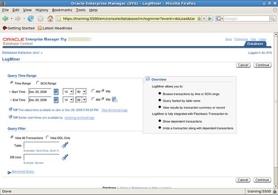Click the vertical scrollbar down arrow
The height and width of the screenshot is (195, 278).
click(276, 186)
